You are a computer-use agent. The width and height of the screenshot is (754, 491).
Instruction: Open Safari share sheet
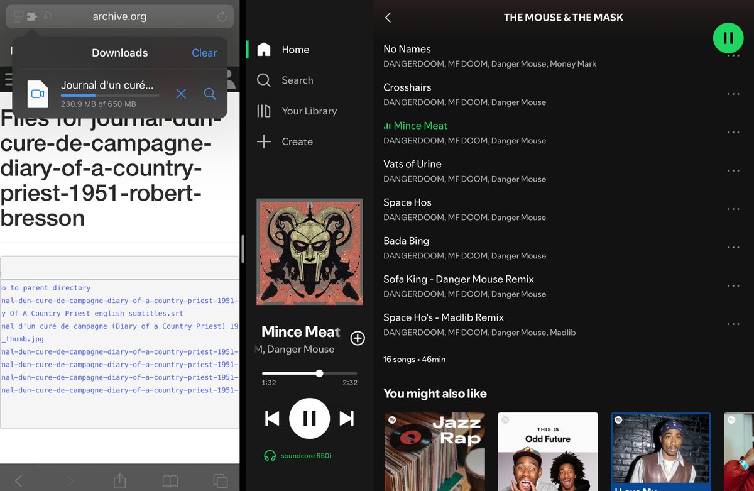click(119, 481)
